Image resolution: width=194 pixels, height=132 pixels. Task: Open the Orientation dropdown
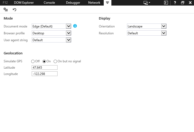point(164,26)
